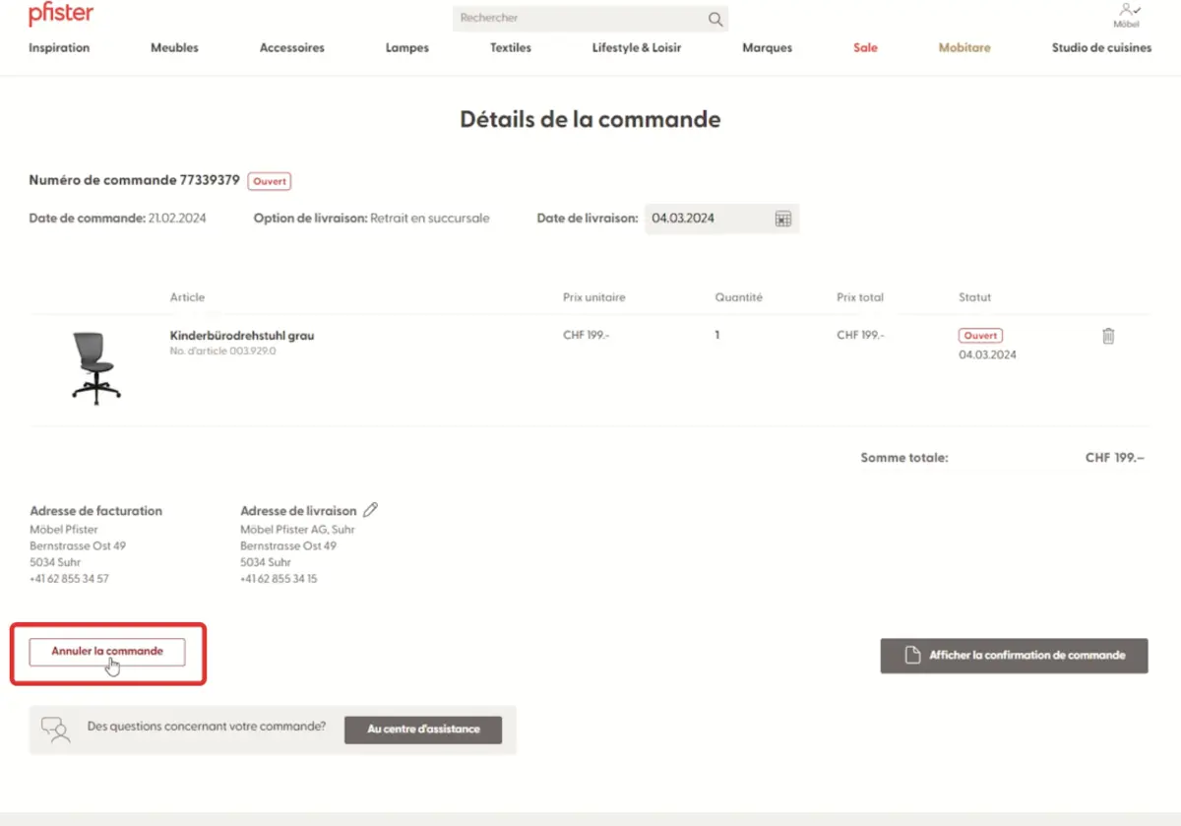This screenshot has width=1181, height=826.
Task: Click the delivery date calendar icon
Action: pyautogui.click(x=782, y=219)
